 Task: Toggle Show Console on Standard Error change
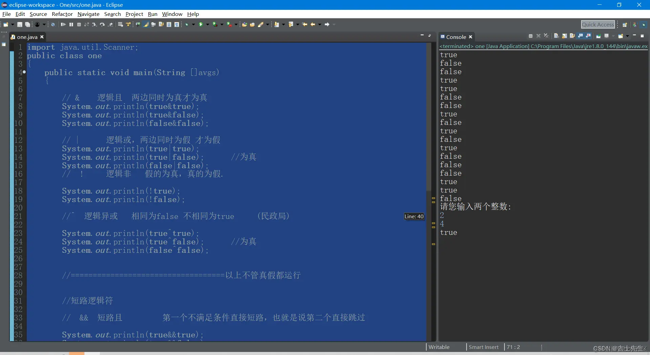pos(588,36)
